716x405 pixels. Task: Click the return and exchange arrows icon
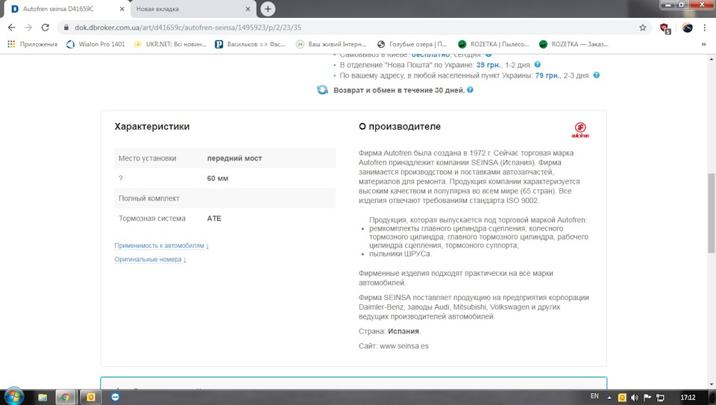[322, 90]
